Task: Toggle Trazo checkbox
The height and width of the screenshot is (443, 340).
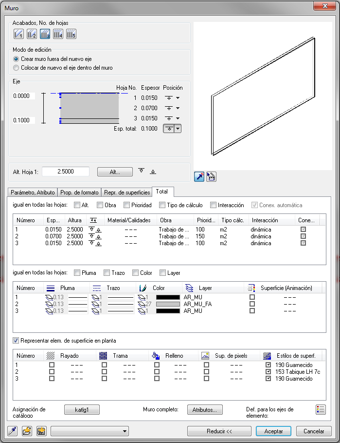Action: coord(107,273)
